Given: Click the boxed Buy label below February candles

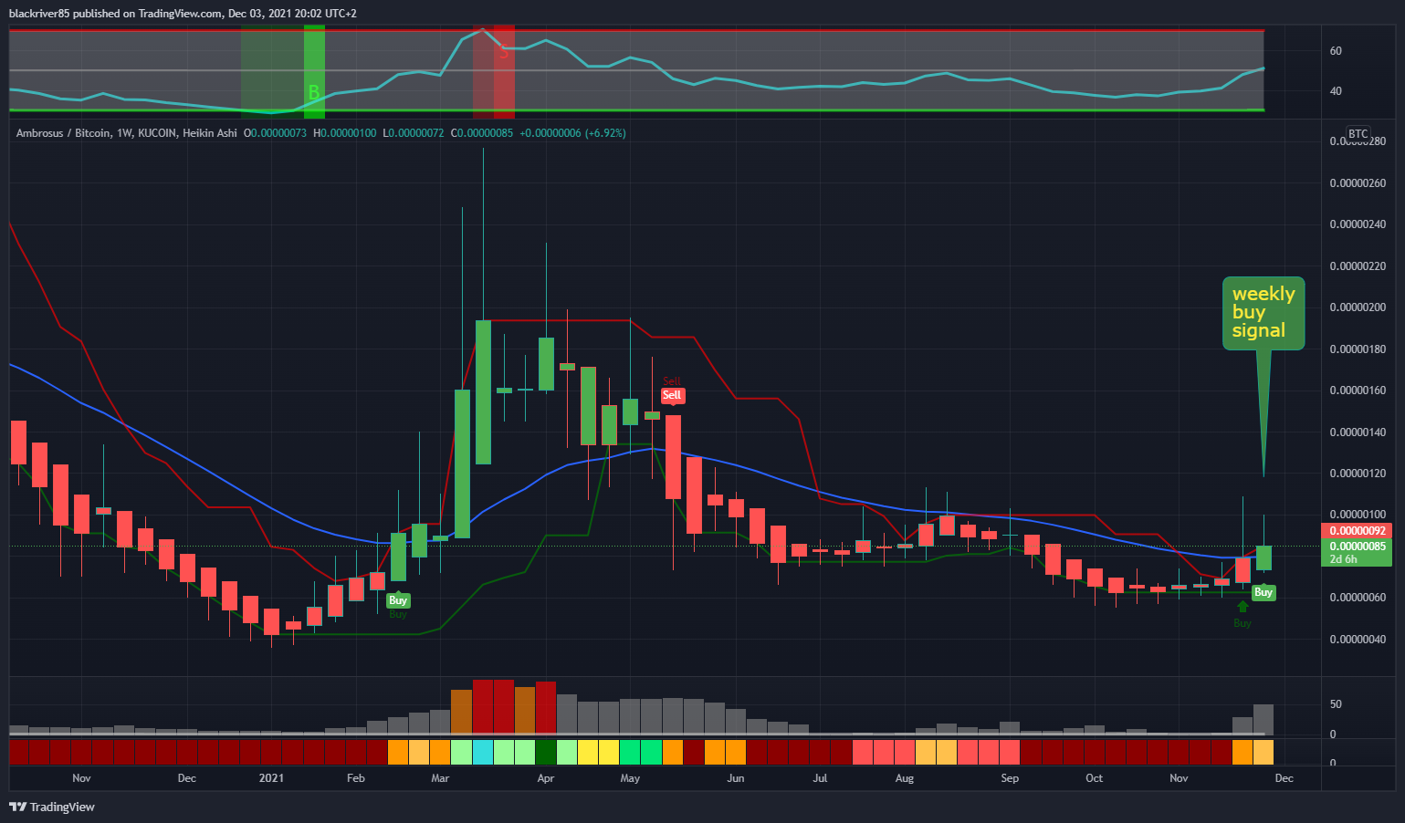Looking at the screenshot, I should 398,600.
